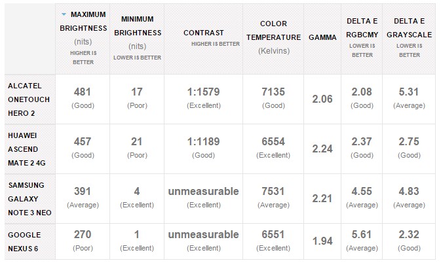Click the 481 maximum brightness cell
The height and width of the screenshot is (263, 441).
[x=83, y=99]
